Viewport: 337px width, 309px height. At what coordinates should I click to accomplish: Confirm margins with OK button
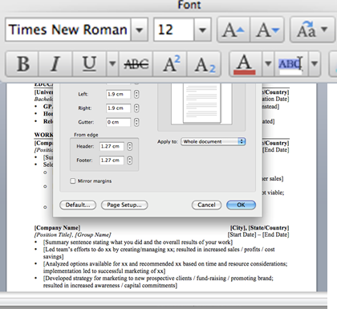(x=241, y=205)
